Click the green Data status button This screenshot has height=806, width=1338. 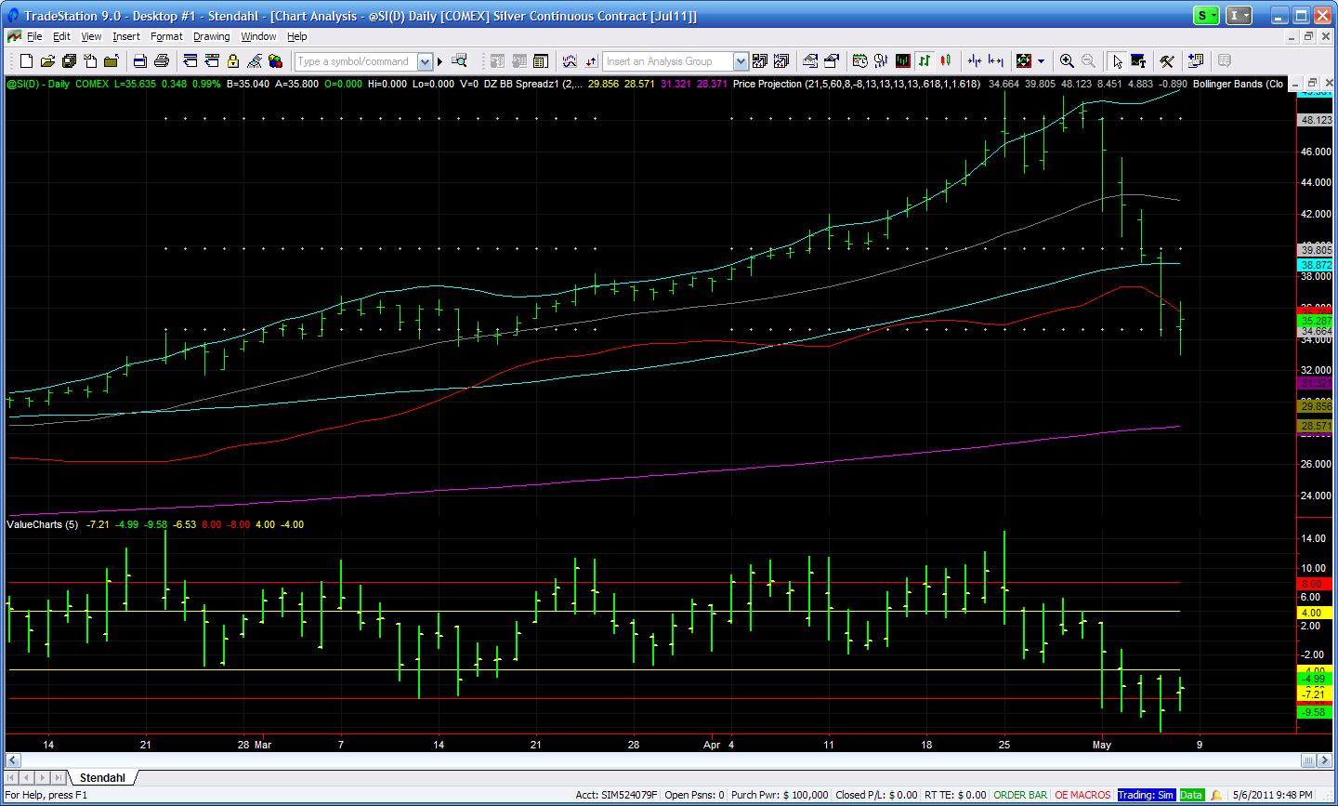(x=1191, y=795)
